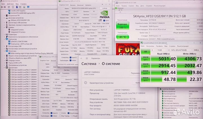The image size is (203, 119).
Task: Run the SEQ1M Q8T1 test
Action: 145,59
